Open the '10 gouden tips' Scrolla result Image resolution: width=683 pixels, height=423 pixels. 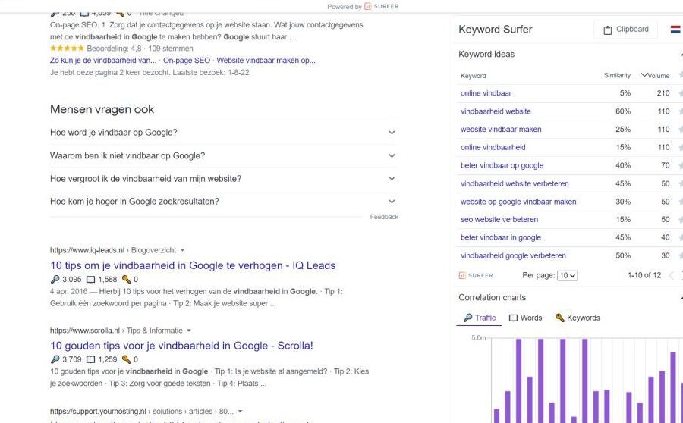coord(181,346)
